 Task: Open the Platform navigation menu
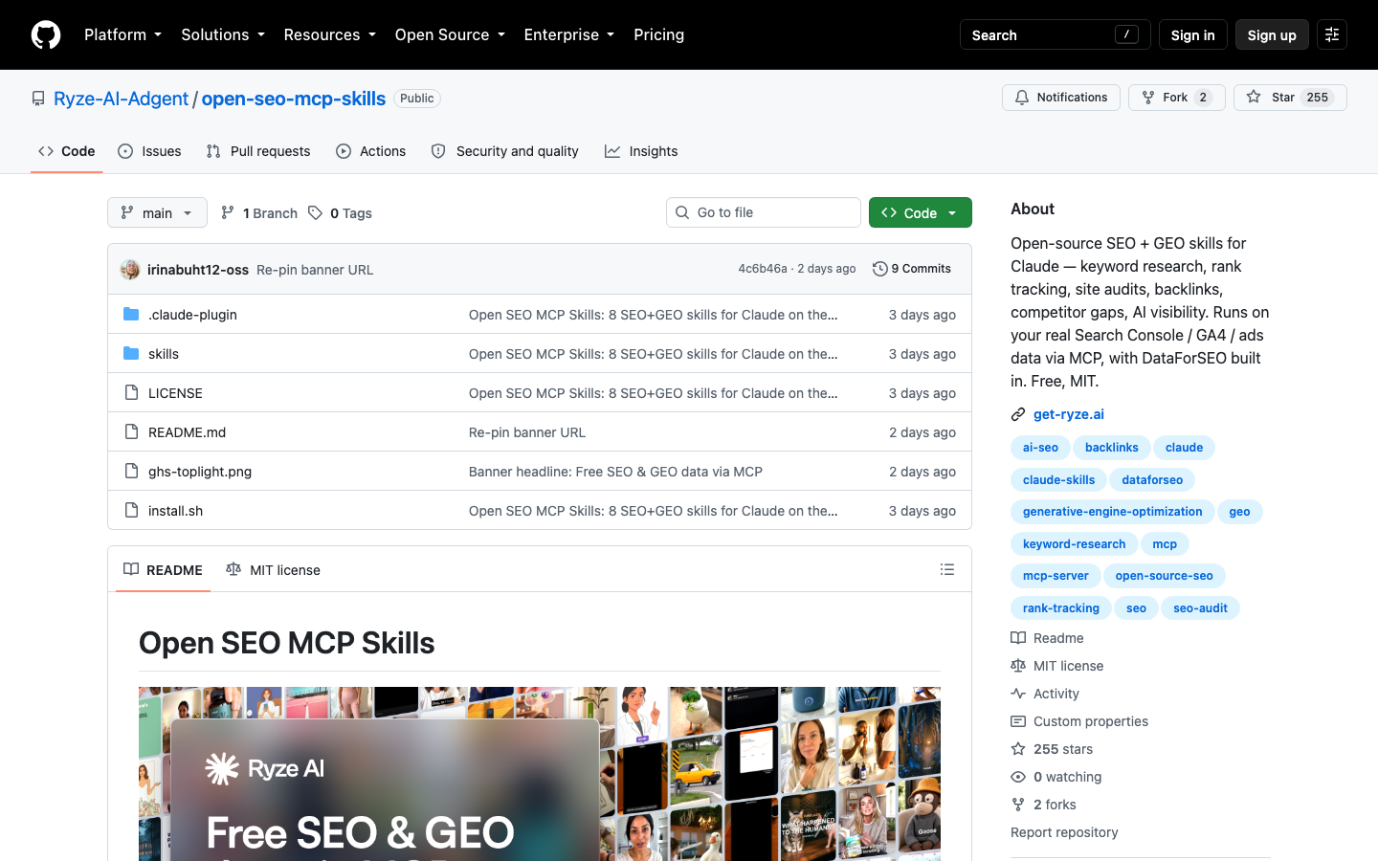tap(122, 34)
